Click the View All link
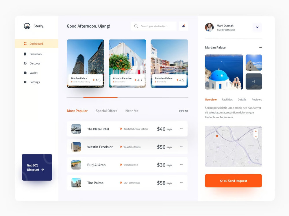The width and height of the screenshot is (289, 216). tap(183, 111)
